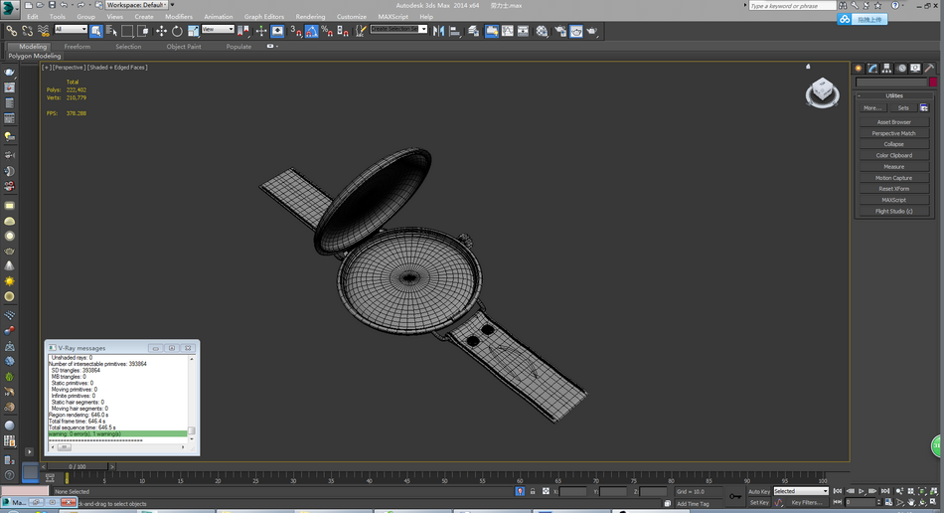Open the key filter 'Selected' dropdown
944x513 pixels.
pos(800,491)
